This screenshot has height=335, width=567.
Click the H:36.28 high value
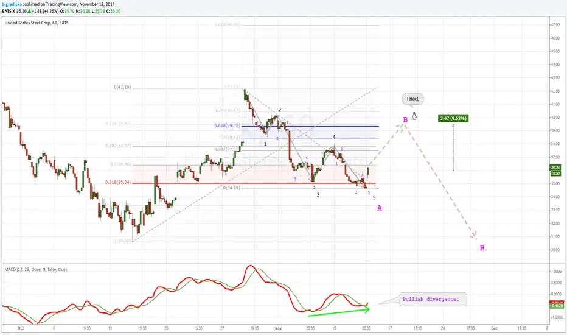tap(83, 11)
